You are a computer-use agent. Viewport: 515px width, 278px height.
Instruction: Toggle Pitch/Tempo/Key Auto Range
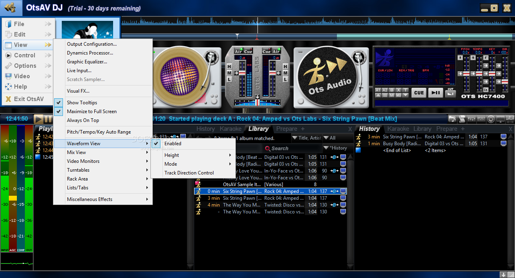tap(99, 132)
